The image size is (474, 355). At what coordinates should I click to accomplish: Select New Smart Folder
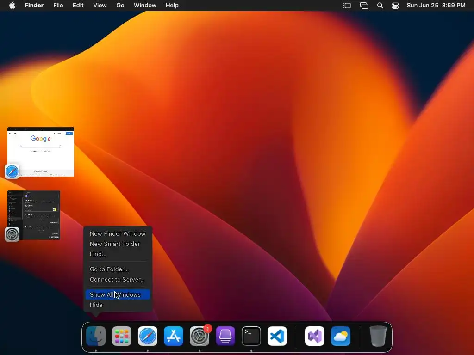point(118,244)
